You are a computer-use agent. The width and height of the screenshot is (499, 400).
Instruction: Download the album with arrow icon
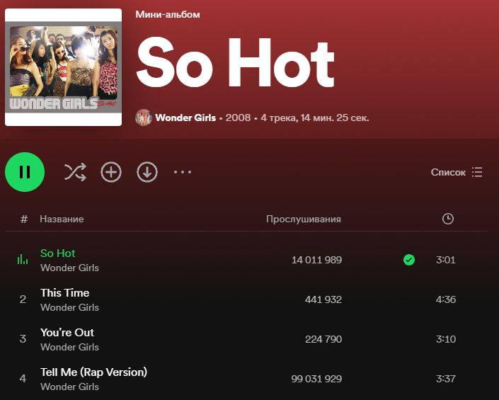(x=147, y=172)
